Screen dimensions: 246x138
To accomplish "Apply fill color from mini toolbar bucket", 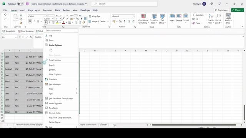I will (57, 23).
